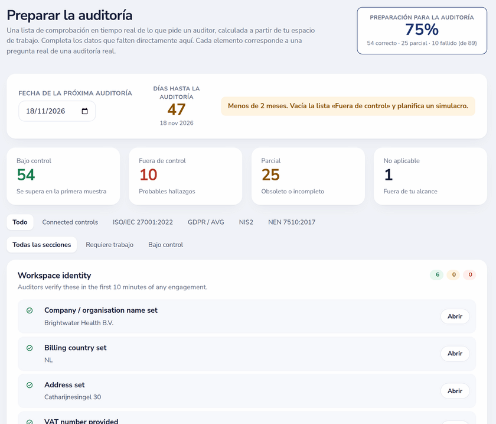496x424 pixels.
Task: Click the Bajo control 54 summary card
Action: [63, 176]
